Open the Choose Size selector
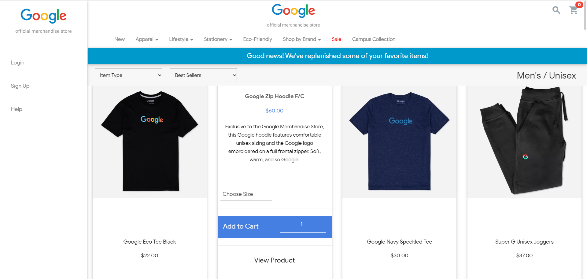The height and width of the screenshot is (279, 587). point(246,194)
